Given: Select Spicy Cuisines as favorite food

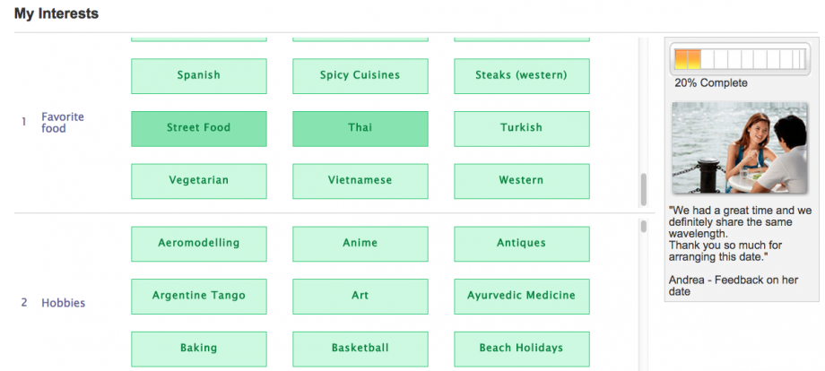Looking at the screenshot, I should click(x=360, y=76).
